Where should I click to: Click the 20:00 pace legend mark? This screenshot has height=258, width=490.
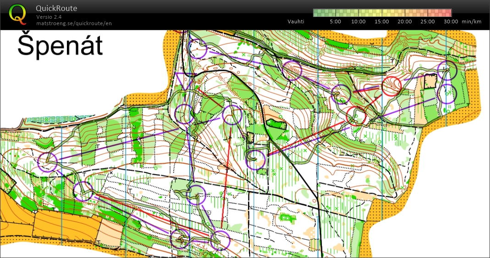pos(404,21)
